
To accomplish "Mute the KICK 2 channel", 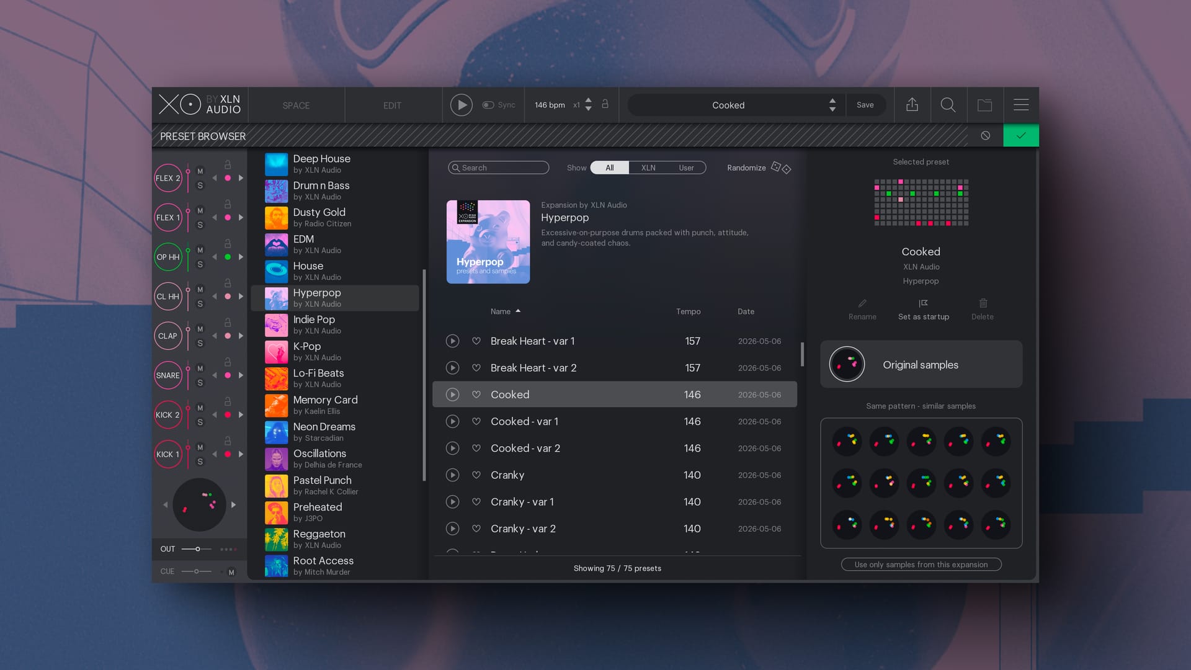I will click(200, 408).
